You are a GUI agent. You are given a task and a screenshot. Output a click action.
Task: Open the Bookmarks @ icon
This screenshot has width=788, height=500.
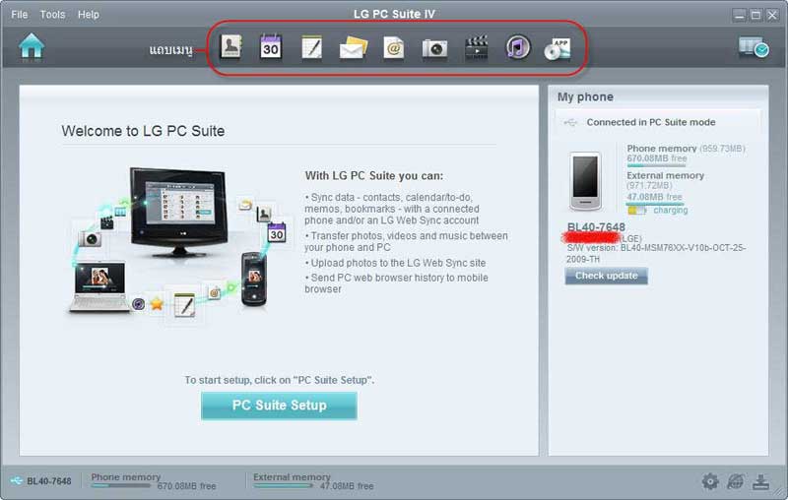pos(394,47)
